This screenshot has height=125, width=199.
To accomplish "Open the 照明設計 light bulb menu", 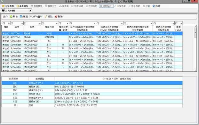I will click(92, 6).
